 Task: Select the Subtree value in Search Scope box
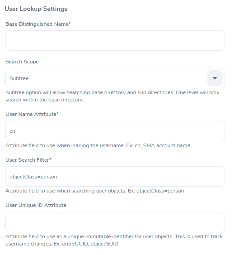coord(19,78)
